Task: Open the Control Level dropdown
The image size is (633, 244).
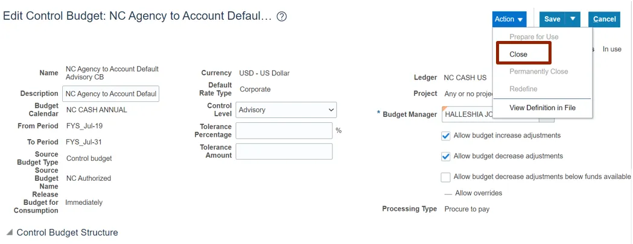Action: (286, 110)
